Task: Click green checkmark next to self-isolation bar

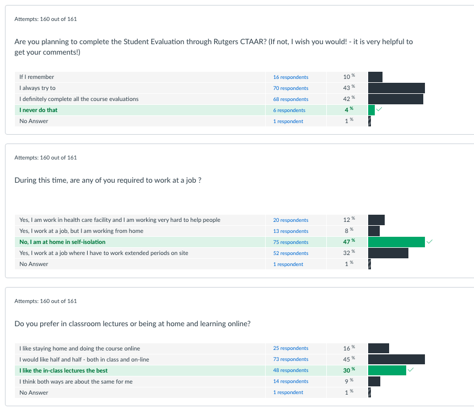Action: click(430, 241)
